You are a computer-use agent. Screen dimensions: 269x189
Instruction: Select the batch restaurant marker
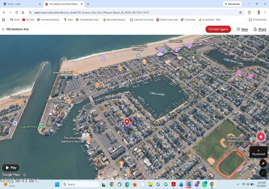click(x=144, y=61)
